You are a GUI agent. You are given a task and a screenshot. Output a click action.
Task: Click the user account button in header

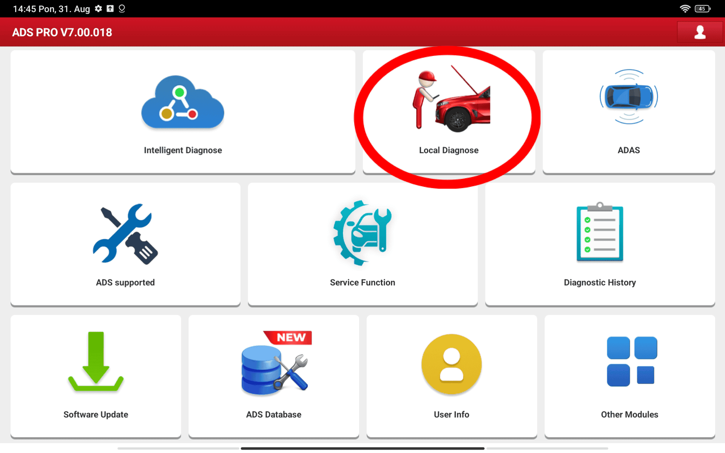coord(700,32)
